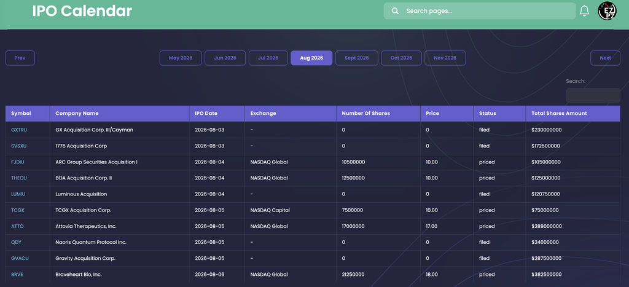Click the $172500000 total amount
The image size is (629, 287).
click(546, 146)
